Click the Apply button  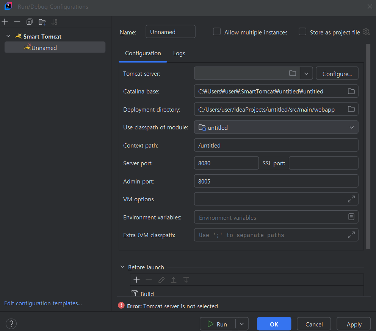pos(354,324)
